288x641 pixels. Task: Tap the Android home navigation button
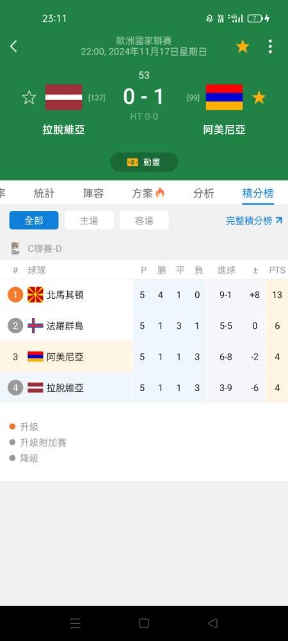click(x=144, y=623)
